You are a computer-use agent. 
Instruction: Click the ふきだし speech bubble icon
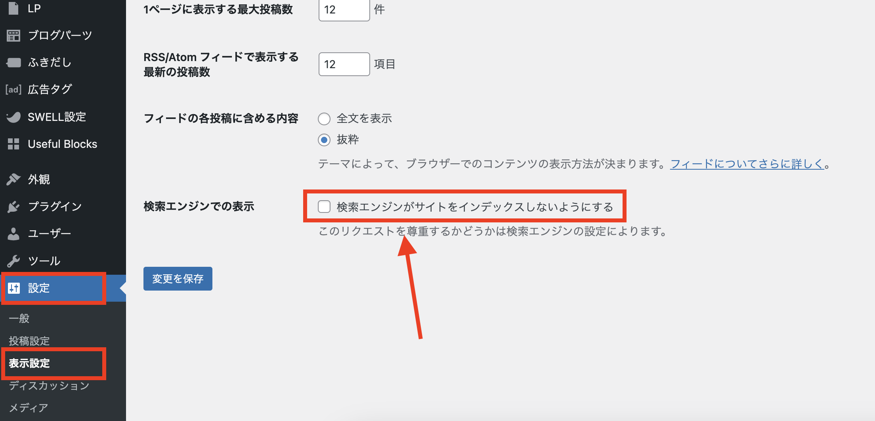pos(13,62)
